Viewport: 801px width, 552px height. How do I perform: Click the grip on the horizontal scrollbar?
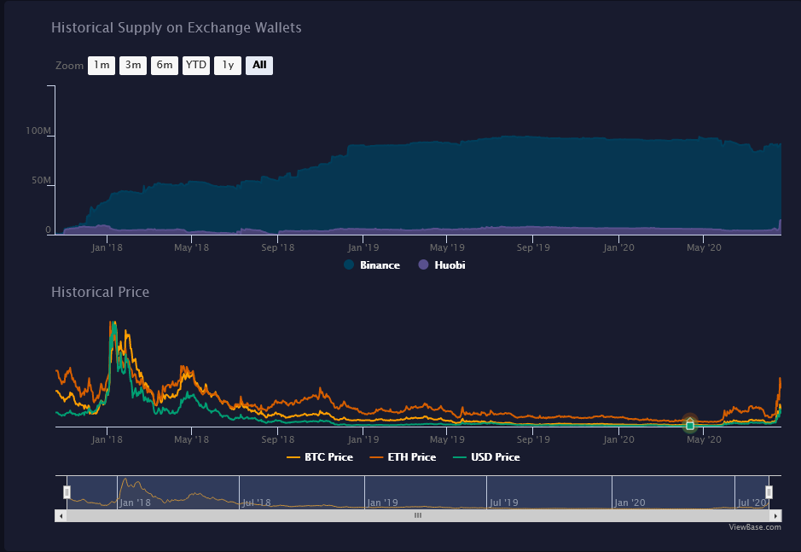417,515
